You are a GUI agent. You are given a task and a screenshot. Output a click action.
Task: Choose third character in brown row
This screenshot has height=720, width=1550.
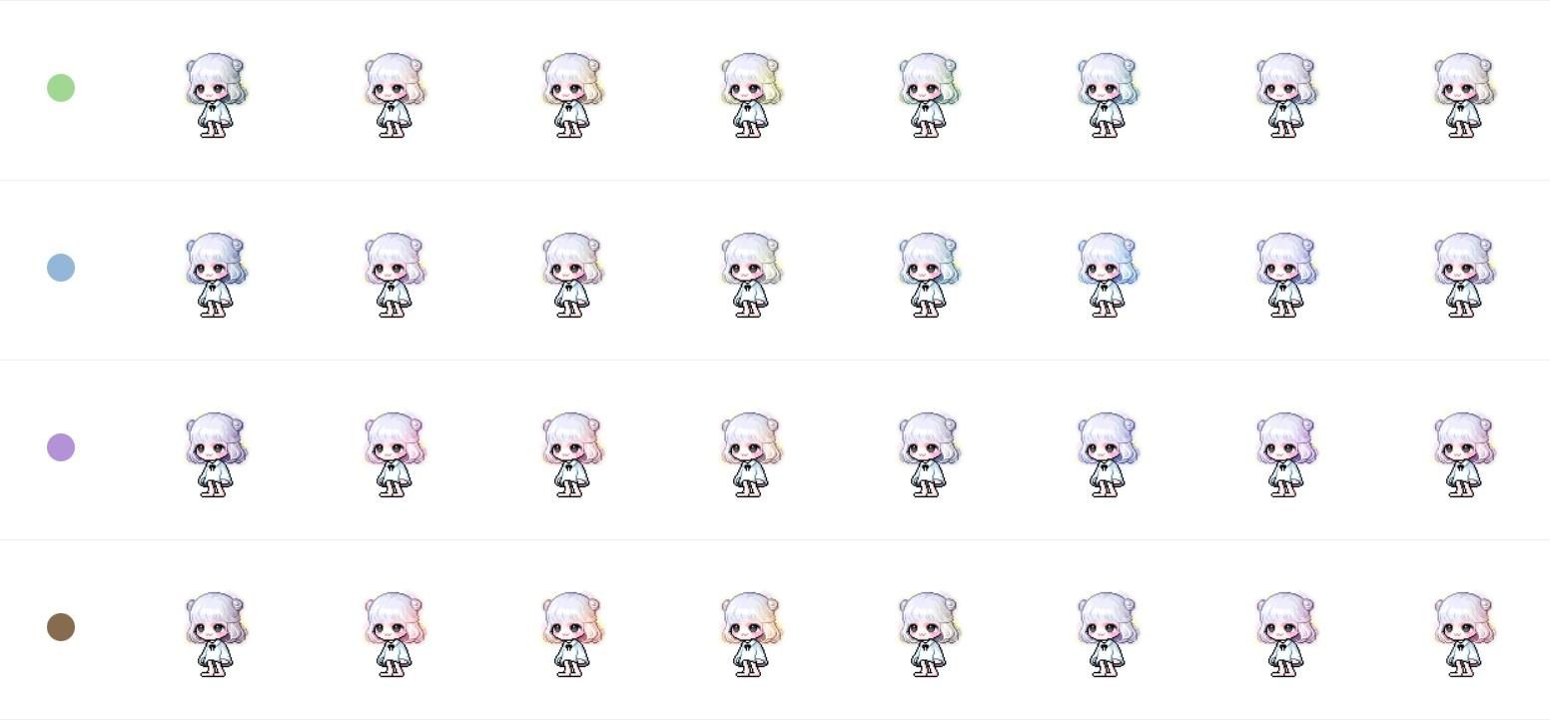[x=572, y=634]
